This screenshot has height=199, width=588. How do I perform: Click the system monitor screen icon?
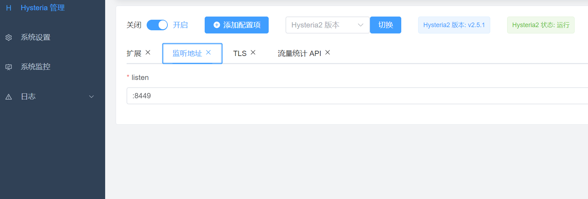tap(9, 67)
